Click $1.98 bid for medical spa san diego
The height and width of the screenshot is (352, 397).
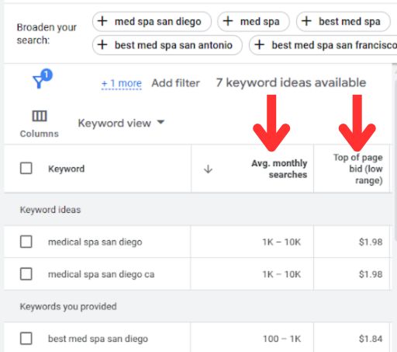pyautogui.click(x=371, y=242)
